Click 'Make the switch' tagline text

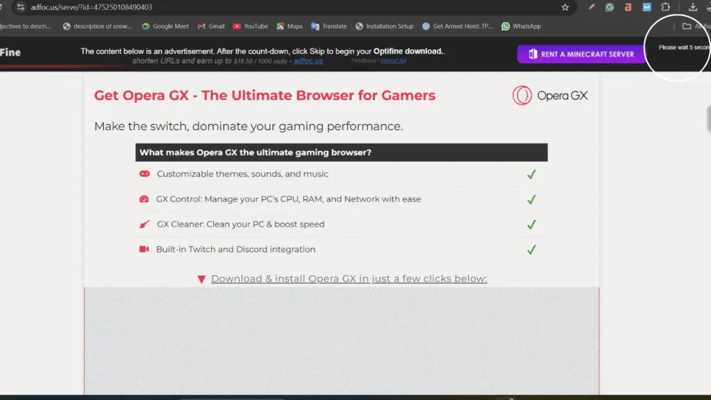tap(248, 126)
